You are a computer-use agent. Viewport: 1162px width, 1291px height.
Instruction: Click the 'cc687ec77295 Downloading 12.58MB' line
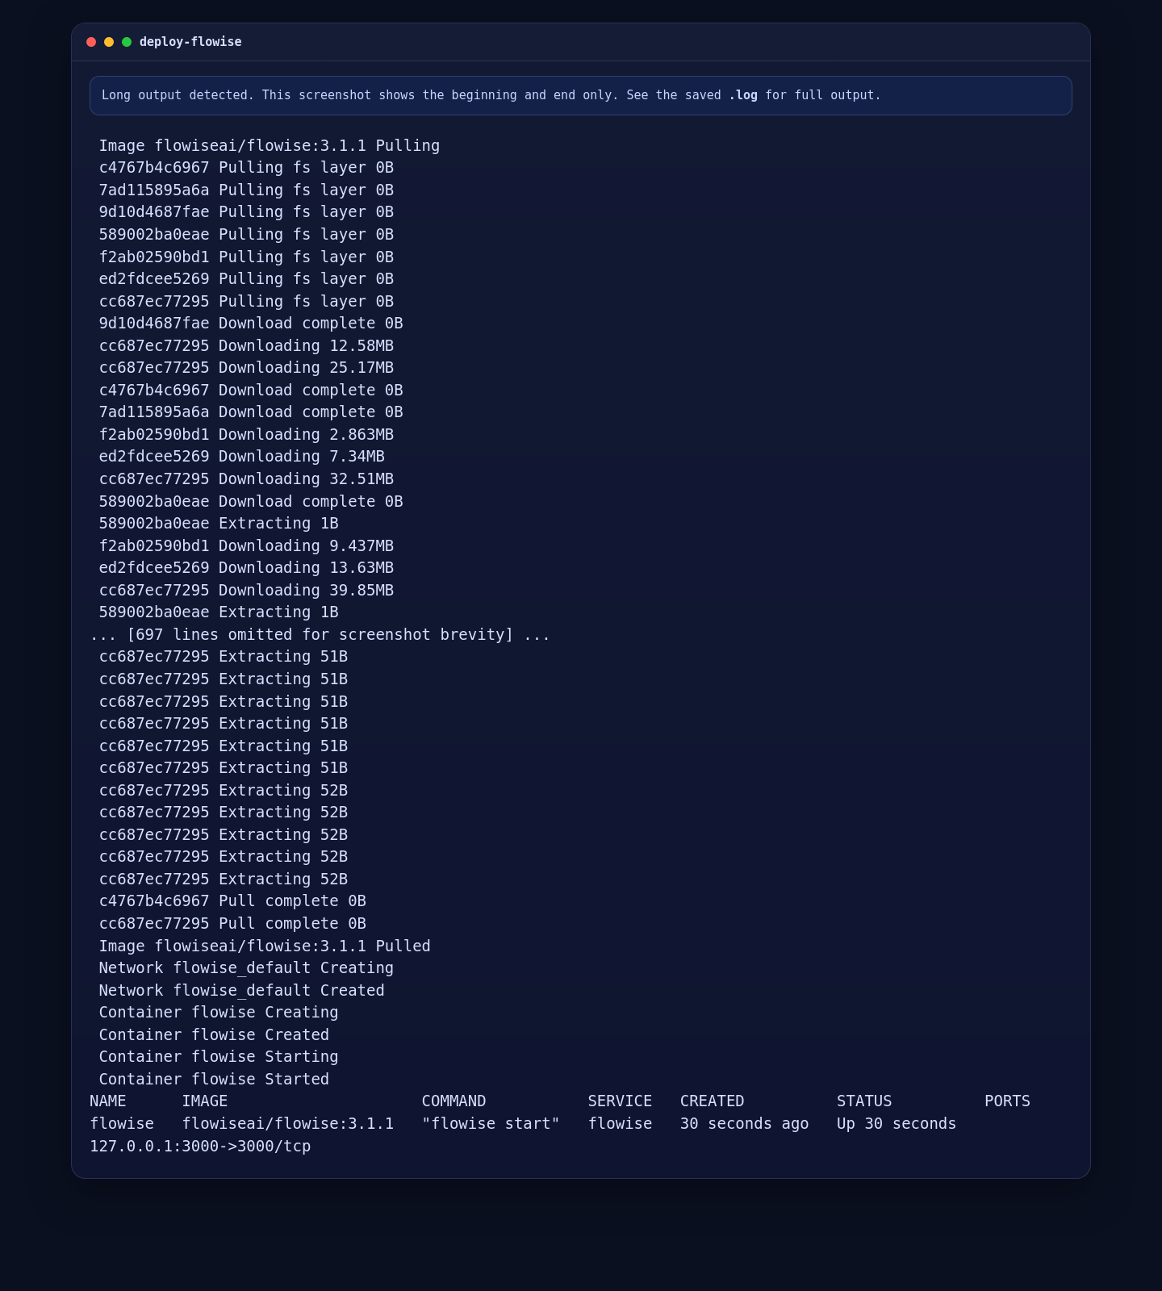(246, 345)
